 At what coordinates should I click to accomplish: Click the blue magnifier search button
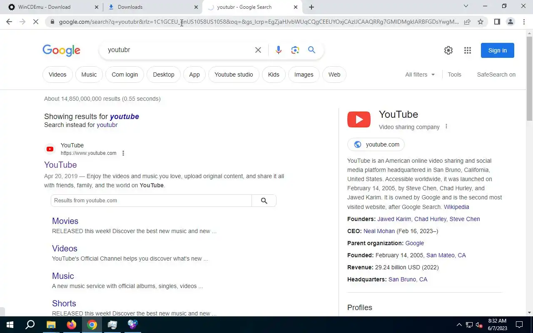(311, 50)
